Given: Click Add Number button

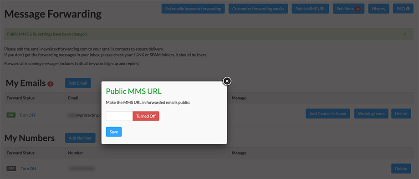Looking at the screenshot, I should 80,138.
